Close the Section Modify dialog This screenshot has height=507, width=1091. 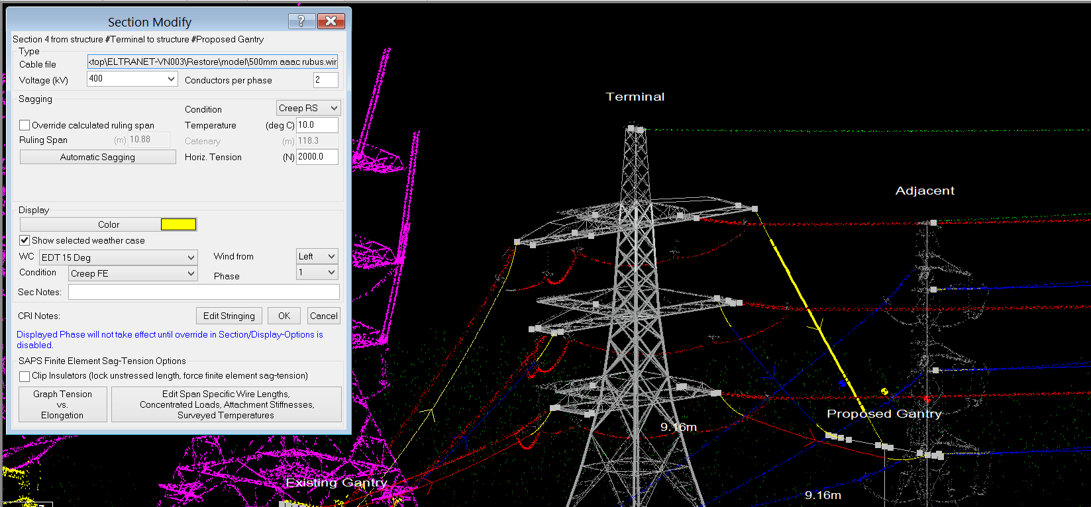331,21
